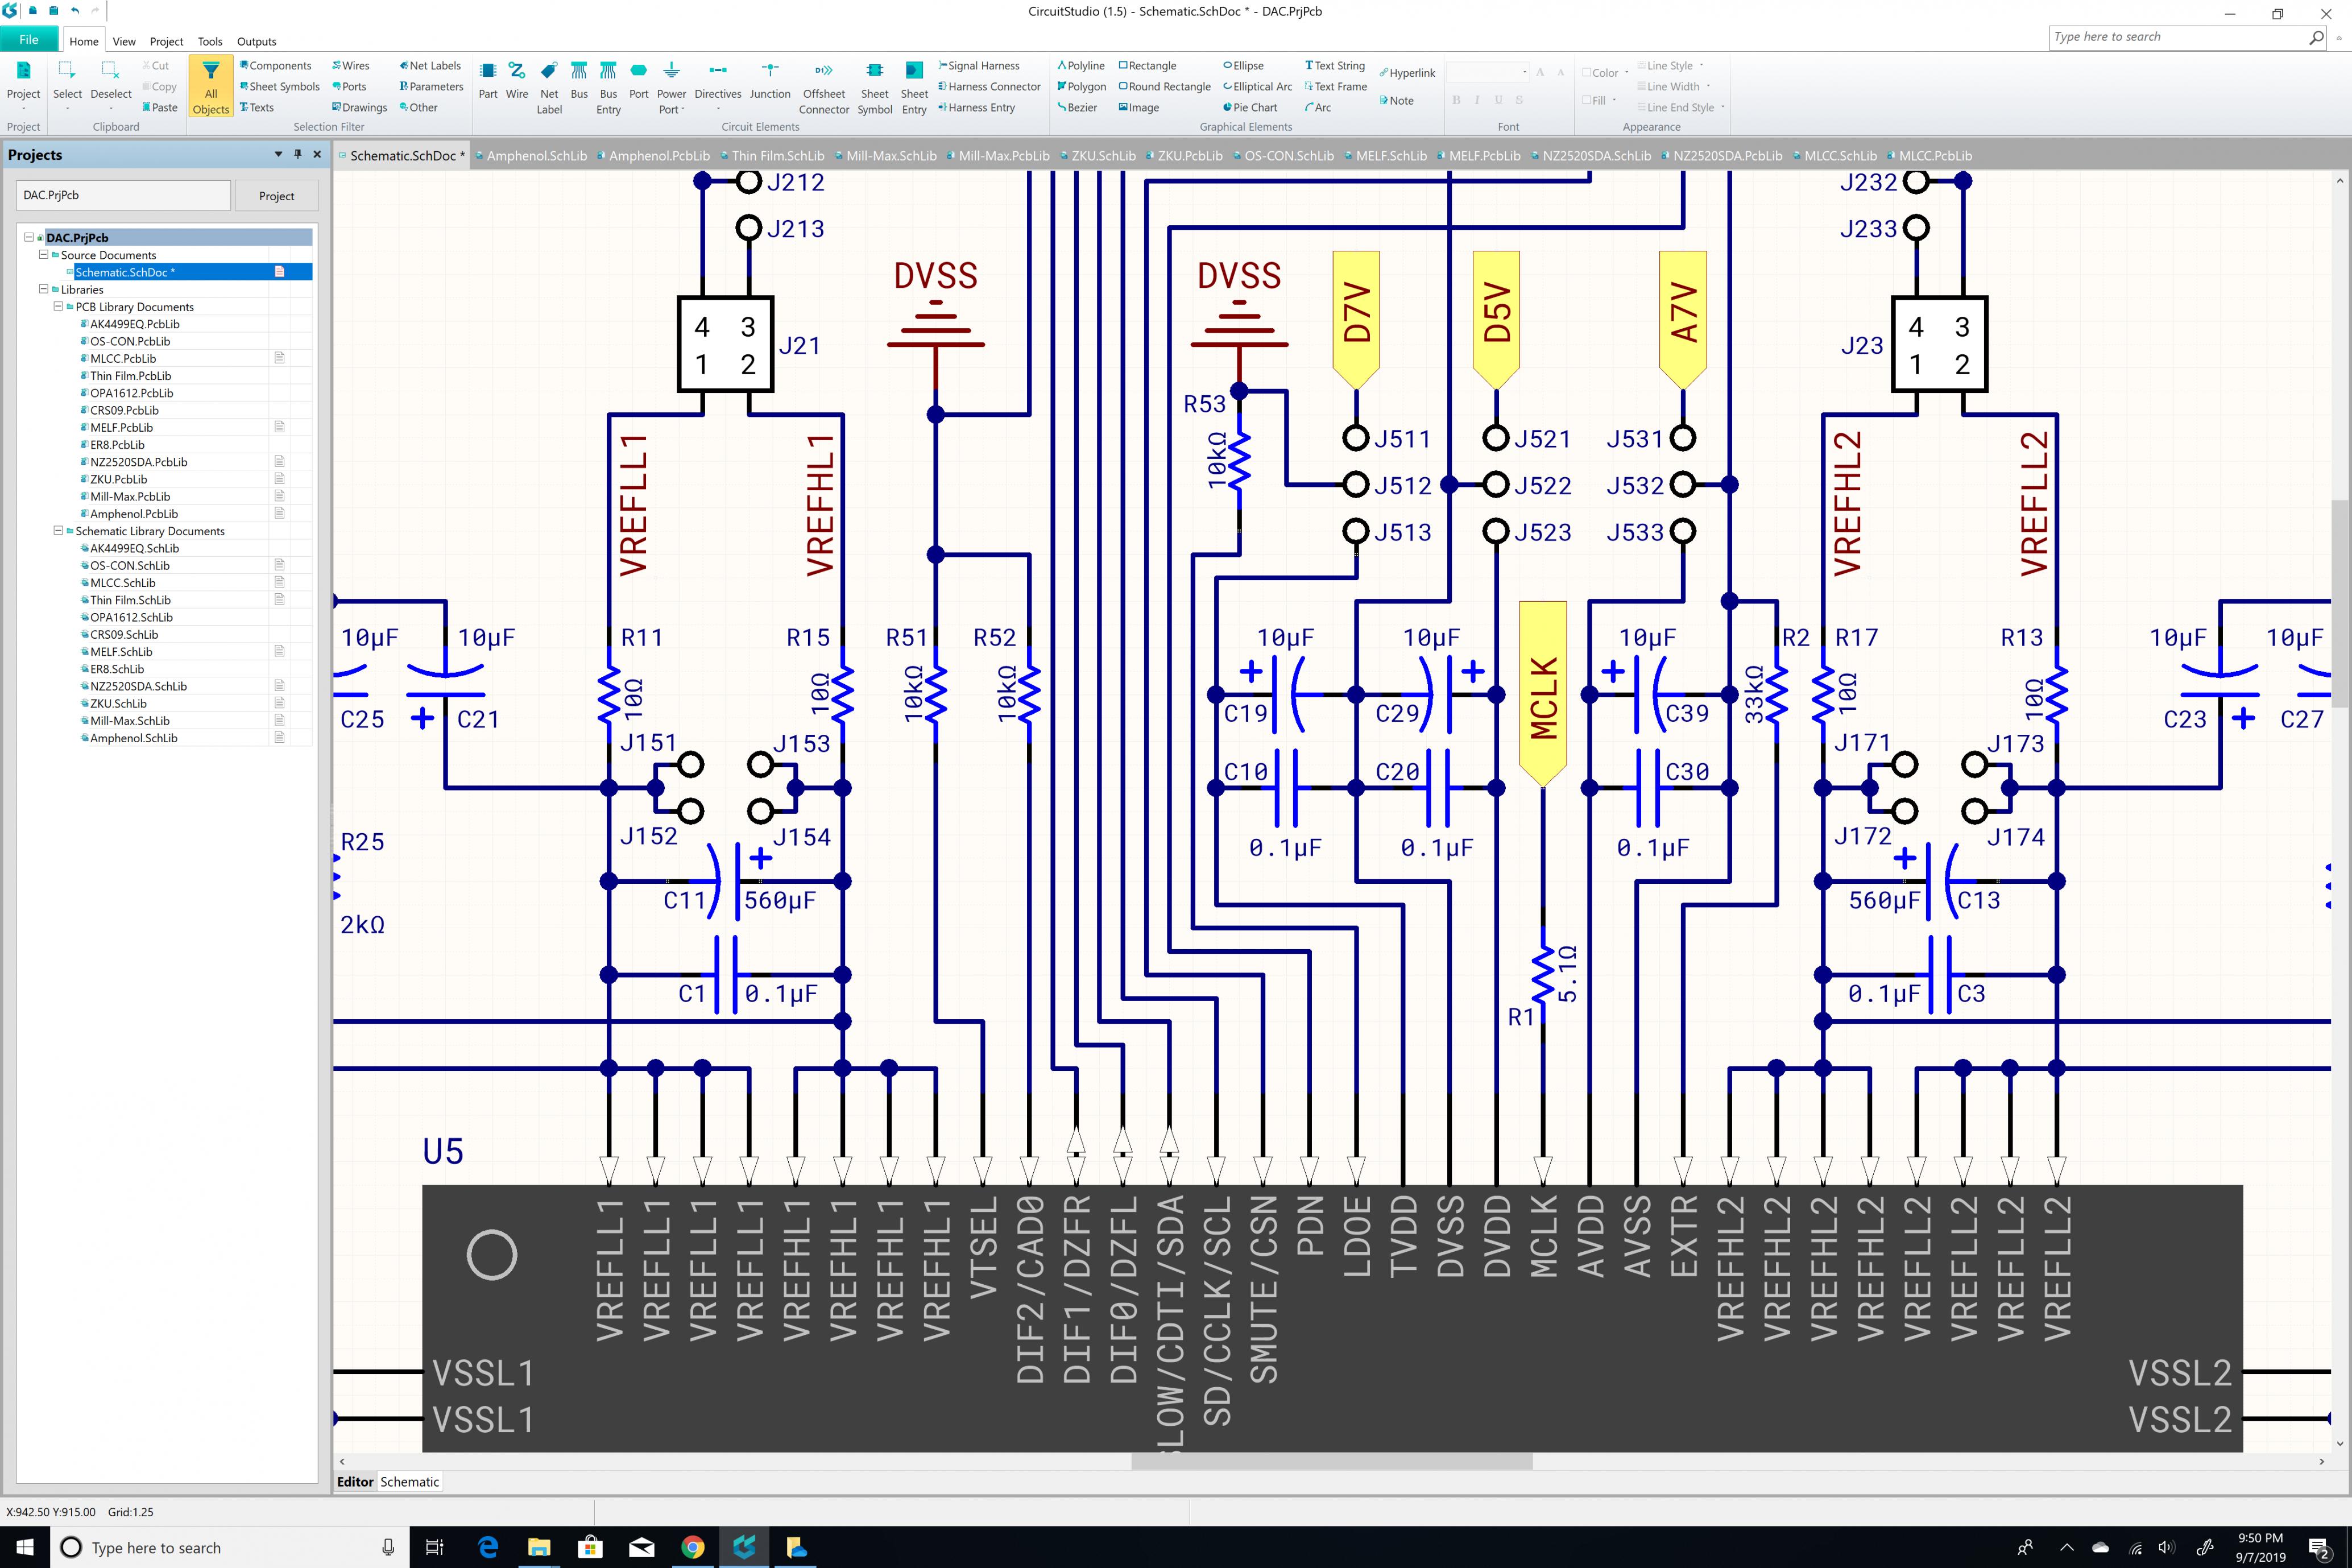Viewport: 2352px width, 1568px height.
Task: Open the Amphenol.SchLib document tab
Action: (x=532, y=156)
